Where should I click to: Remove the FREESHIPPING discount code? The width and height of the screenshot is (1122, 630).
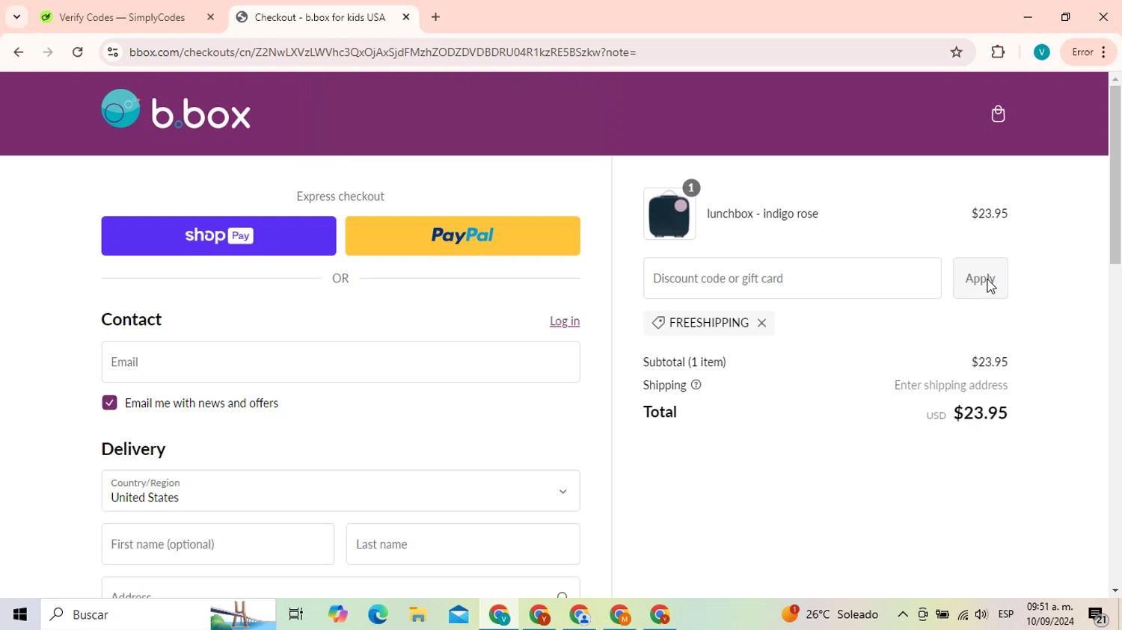point(761,323)
